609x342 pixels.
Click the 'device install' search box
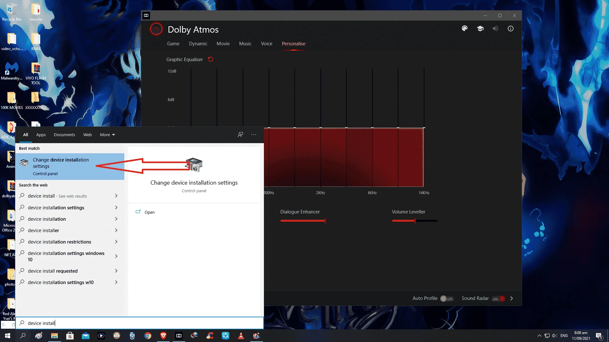[140, 323]
